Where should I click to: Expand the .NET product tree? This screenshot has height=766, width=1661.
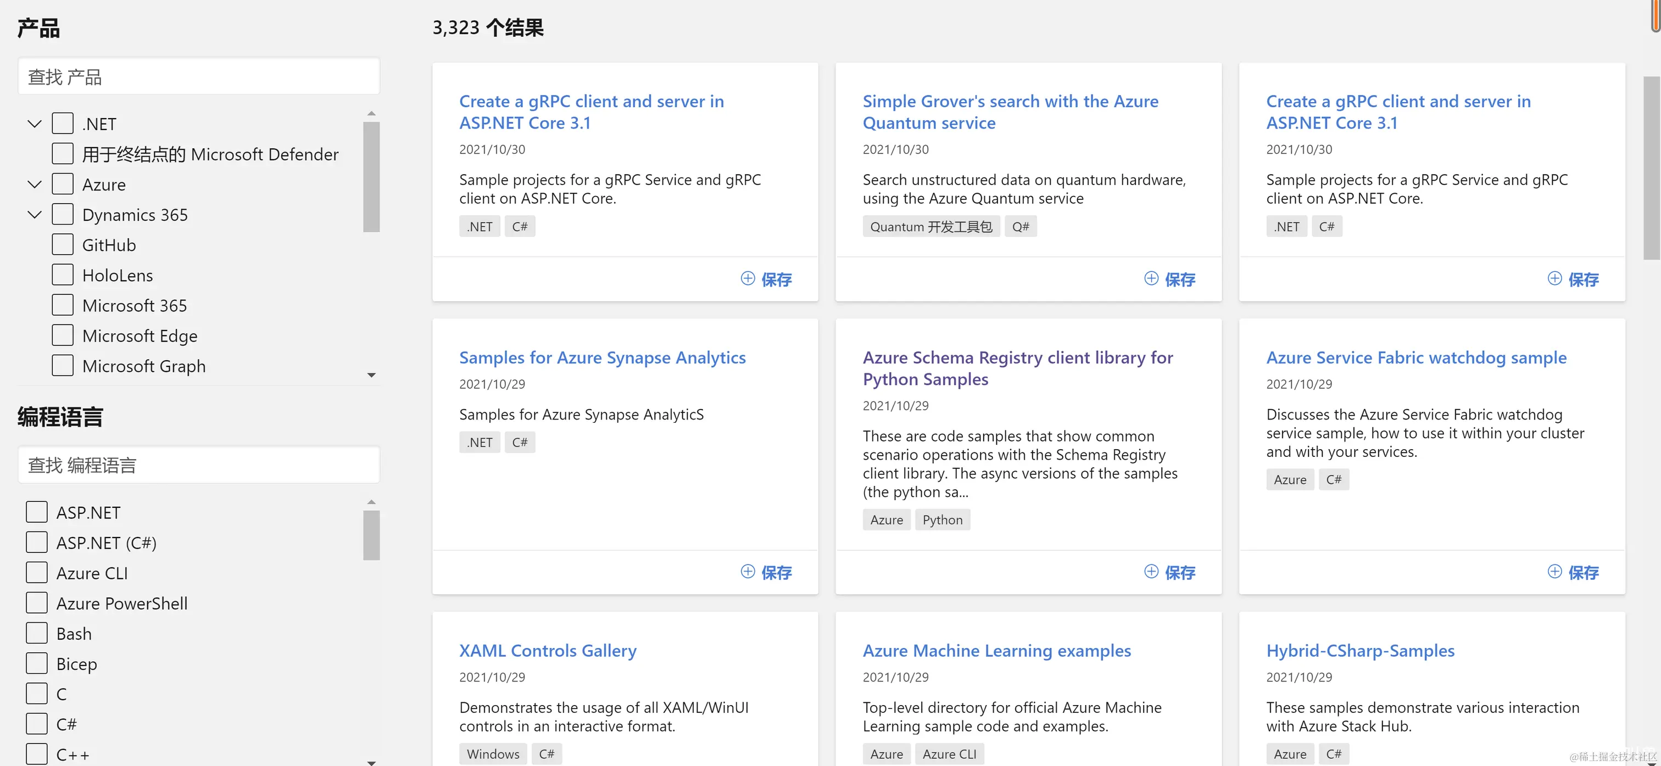[x=34, y=123]
